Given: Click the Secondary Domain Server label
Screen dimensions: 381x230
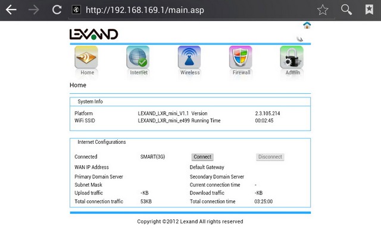Looking at the screenshot, I should click(x=217, y=177).
